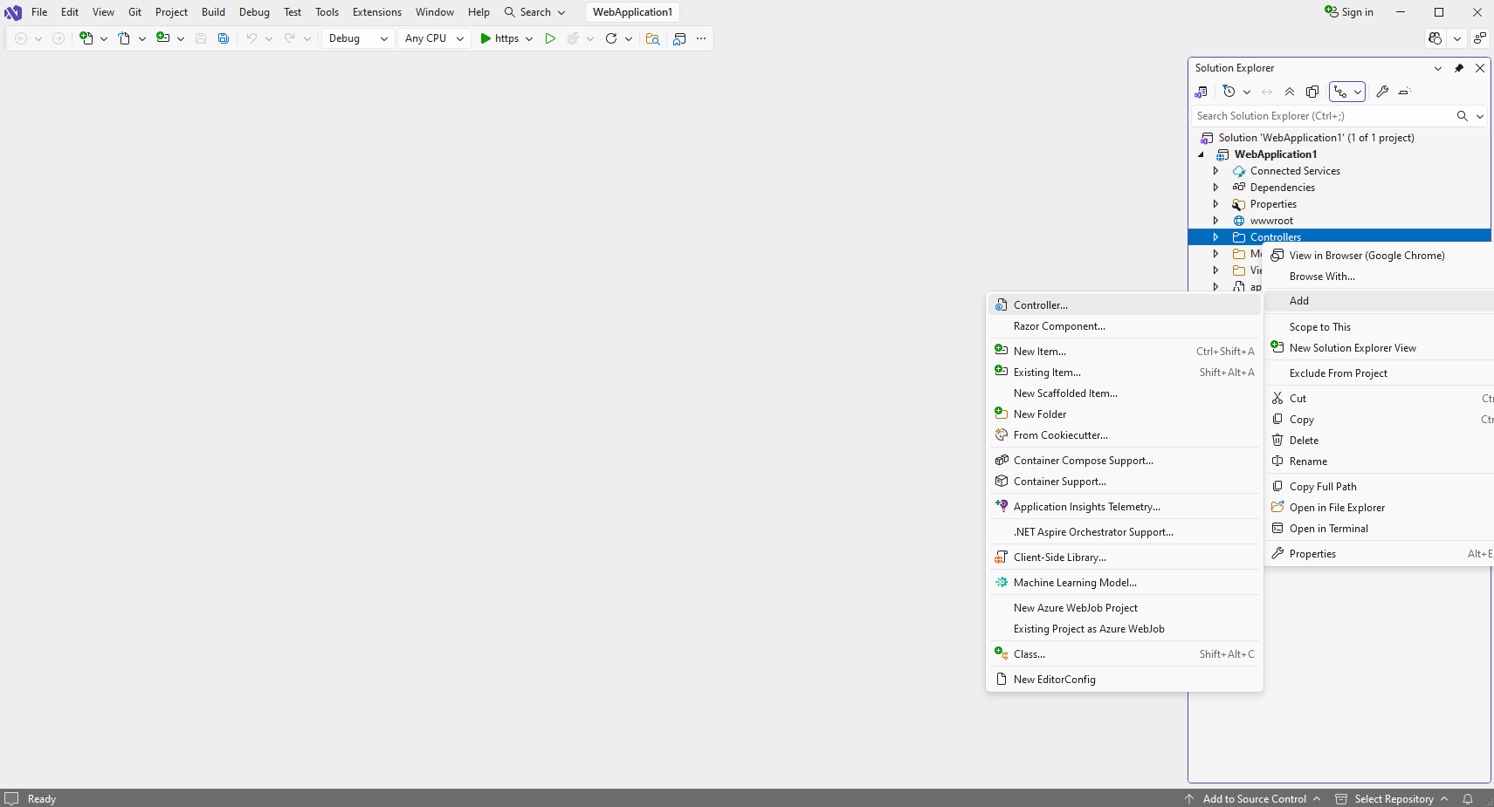
Task: Open the Debug configuration dropdown
Action: (x=358, y=38)
